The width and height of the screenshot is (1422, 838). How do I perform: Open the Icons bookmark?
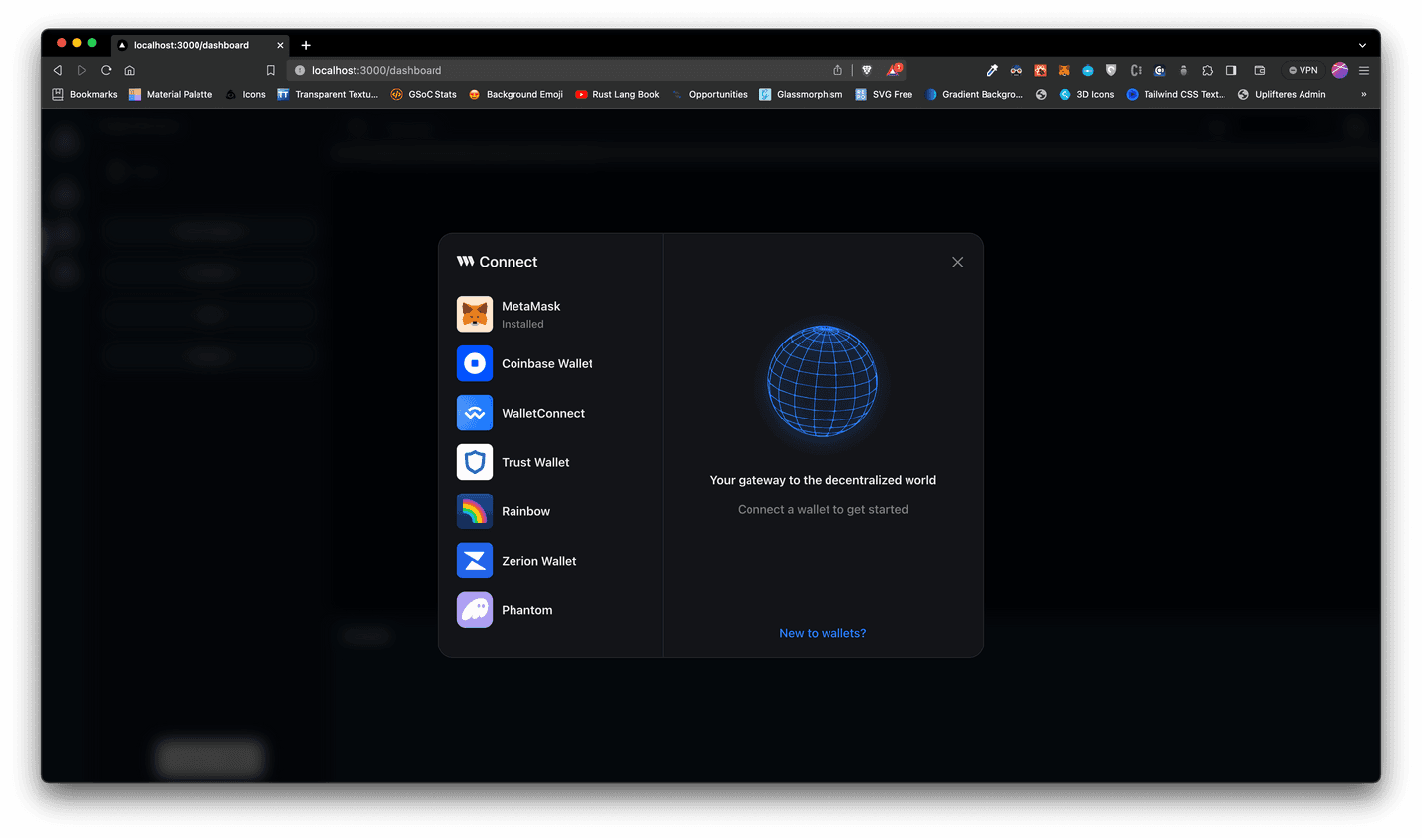click(246, 94)
